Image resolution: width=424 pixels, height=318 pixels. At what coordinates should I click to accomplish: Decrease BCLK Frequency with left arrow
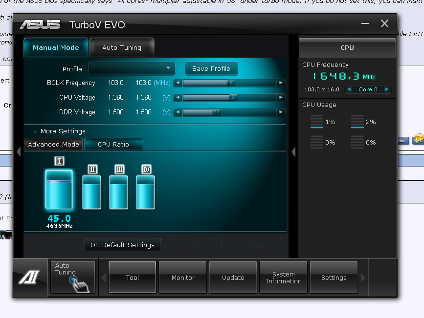tap(178, 83)
